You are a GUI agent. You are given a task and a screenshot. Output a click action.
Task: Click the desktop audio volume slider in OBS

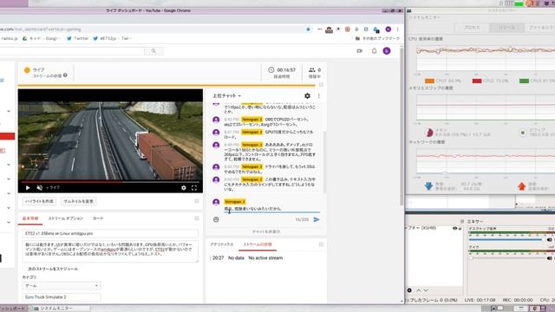[x=506, y=239]
